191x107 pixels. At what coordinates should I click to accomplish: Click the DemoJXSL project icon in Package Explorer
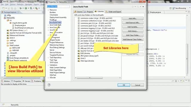tap(5, 18)
